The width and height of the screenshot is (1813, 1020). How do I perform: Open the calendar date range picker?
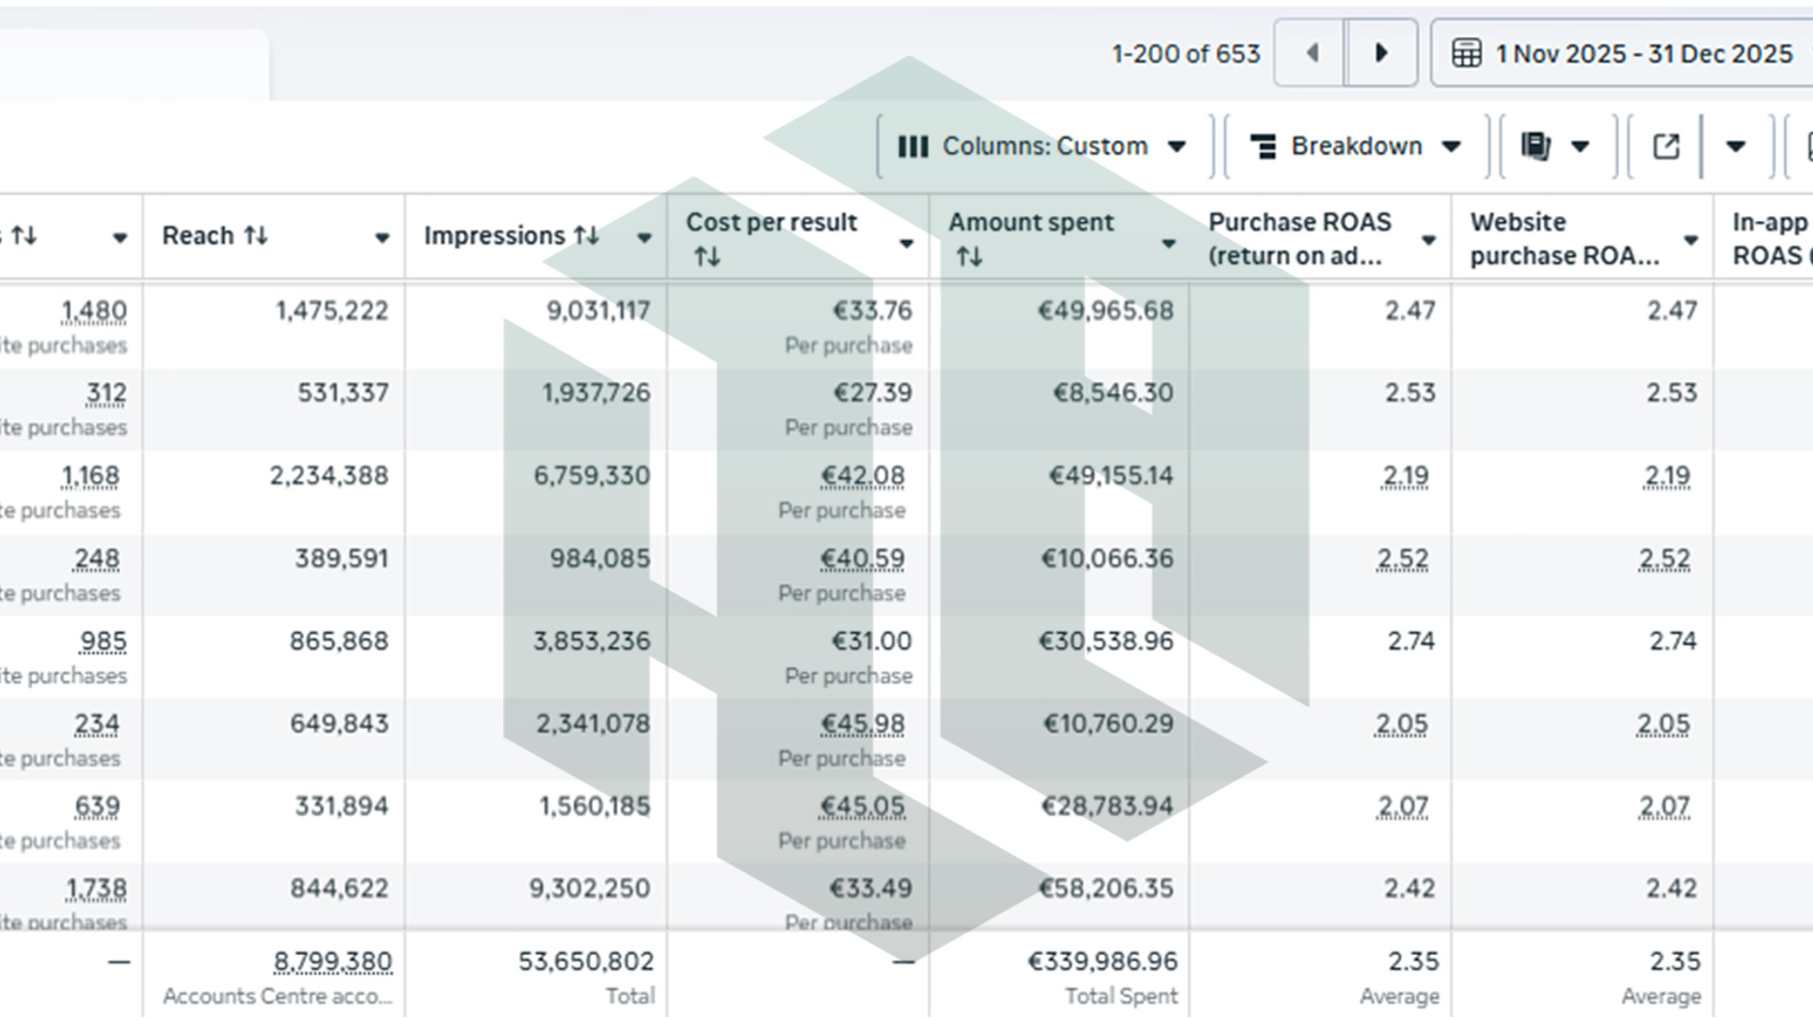tap(1622, 54)
